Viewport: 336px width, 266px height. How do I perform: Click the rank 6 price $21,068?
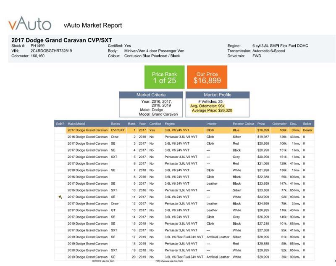click(263, 163)
